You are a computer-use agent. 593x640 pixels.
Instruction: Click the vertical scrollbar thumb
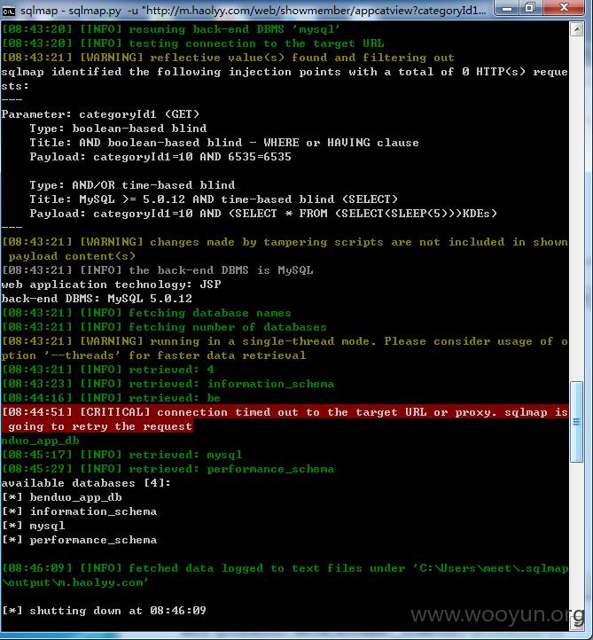(577, 422)
